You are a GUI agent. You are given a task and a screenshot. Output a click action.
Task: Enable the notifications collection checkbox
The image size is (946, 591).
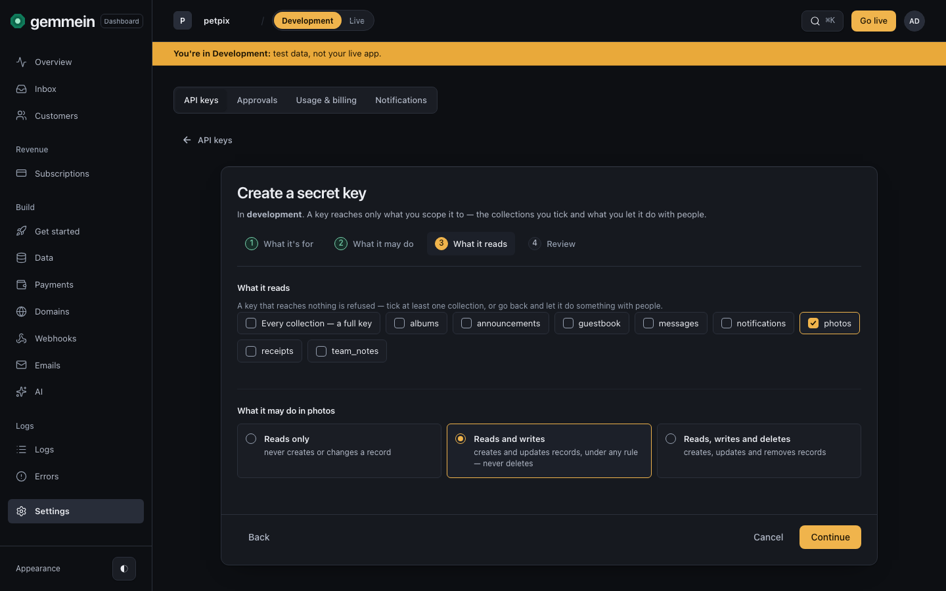click(x=727, y=323)
